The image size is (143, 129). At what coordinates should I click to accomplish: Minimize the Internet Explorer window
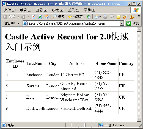click(130, 4)
